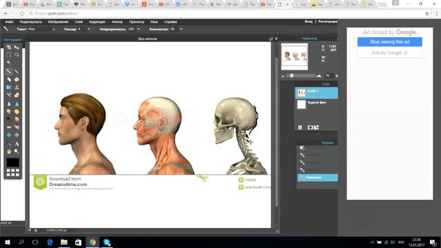441x248 pixels.
Task: Select the Move tool
Action: click(x=17, y=48)
